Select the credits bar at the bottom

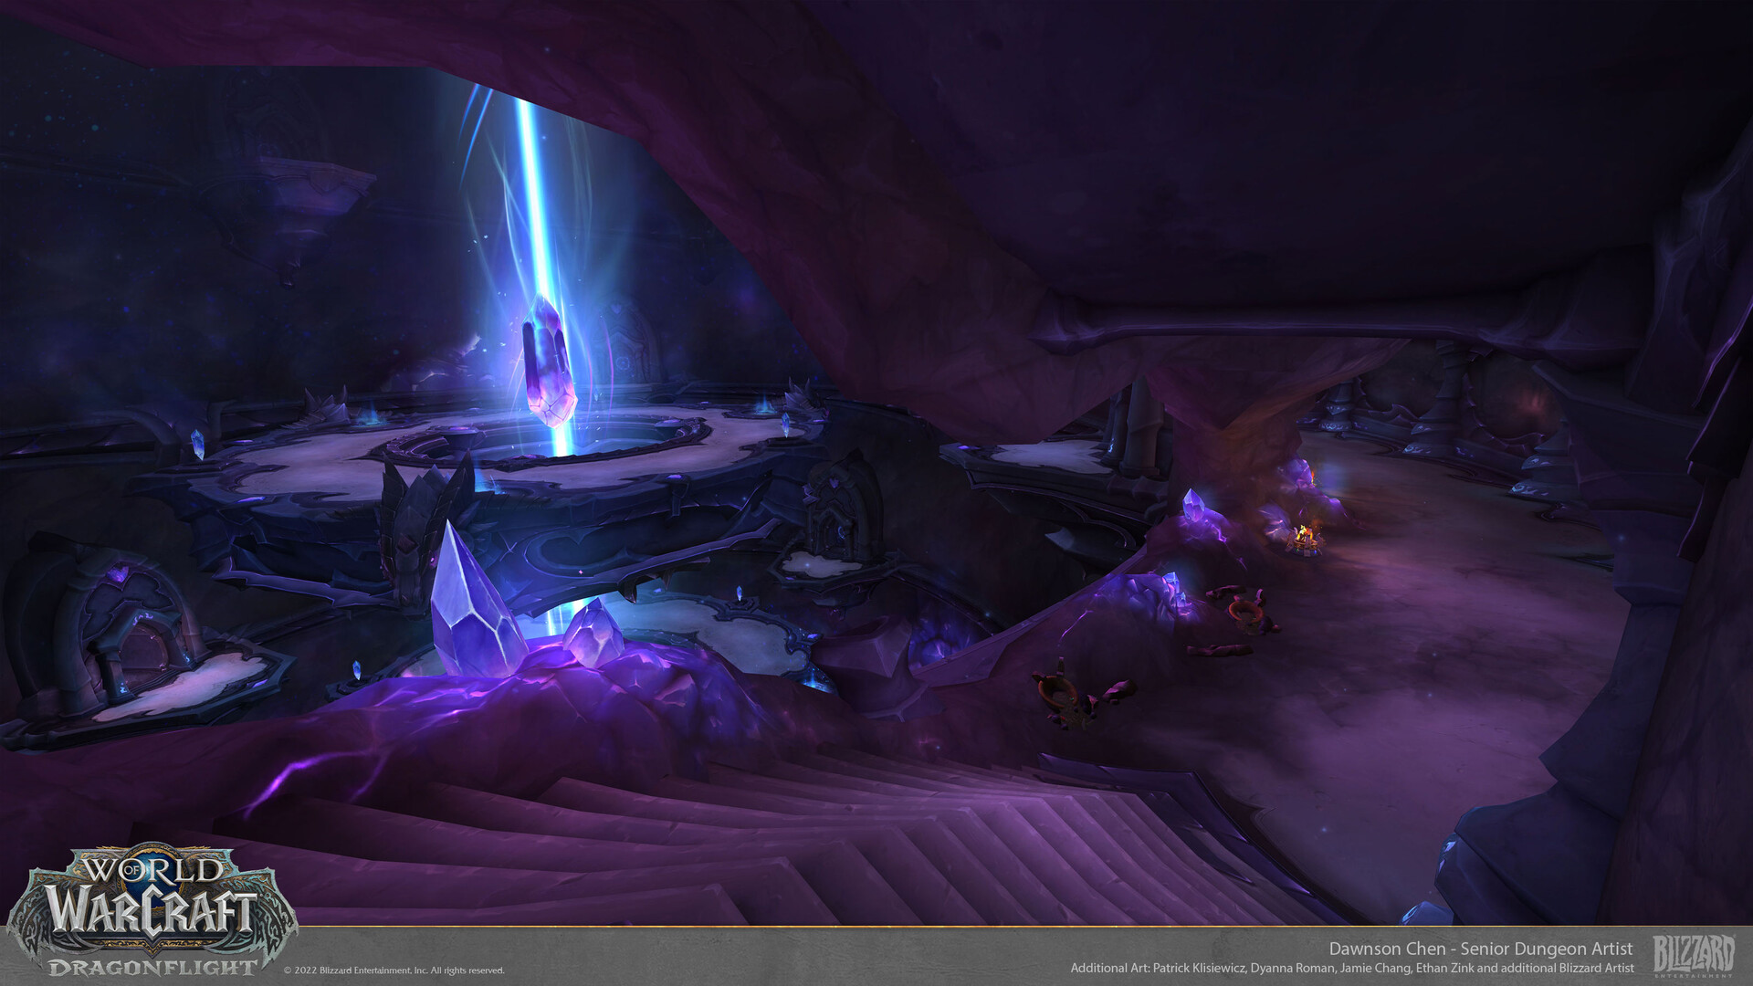click(x=876, y=957)
